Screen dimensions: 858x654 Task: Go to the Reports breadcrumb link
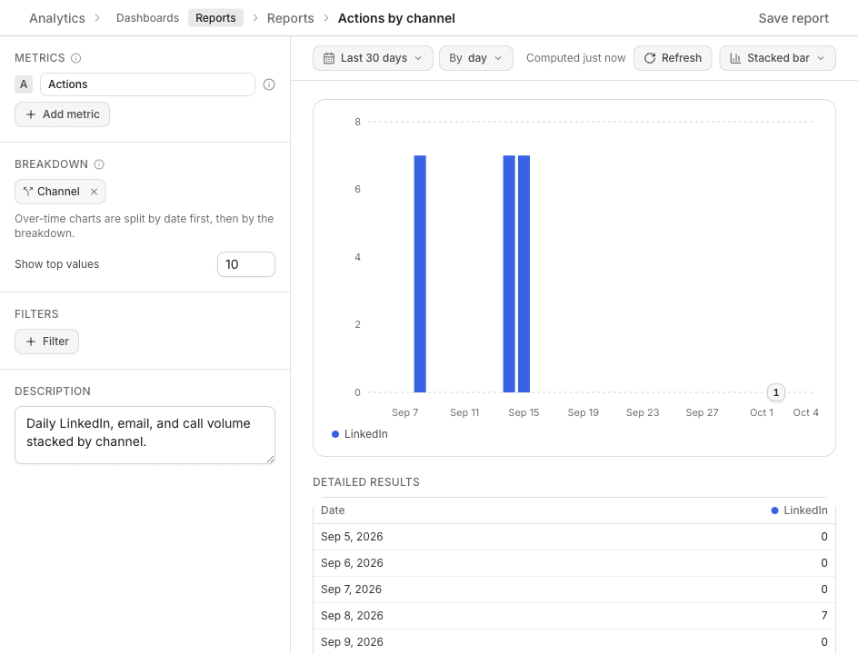pyautogui.click(x=290, y=18)
